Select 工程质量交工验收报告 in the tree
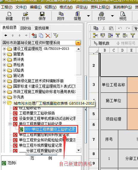 [x=37, y=113]
